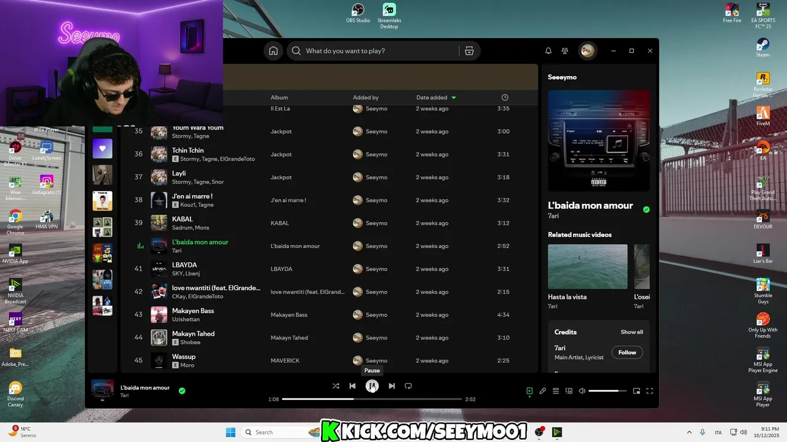
Task: Follow the artist 7ari in Credits
Action: click(x=627, y=352)
